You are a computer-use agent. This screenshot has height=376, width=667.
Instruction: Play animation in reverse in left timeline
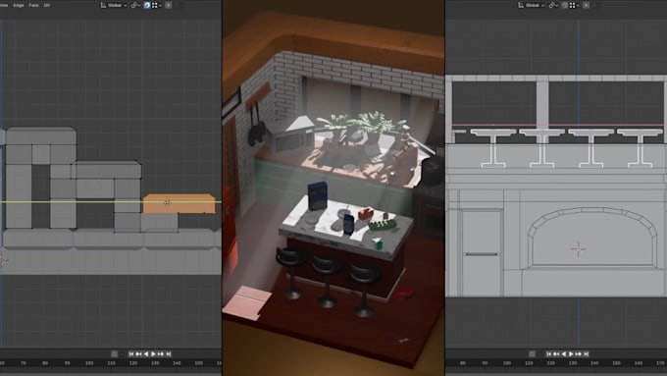coord(146,353)
